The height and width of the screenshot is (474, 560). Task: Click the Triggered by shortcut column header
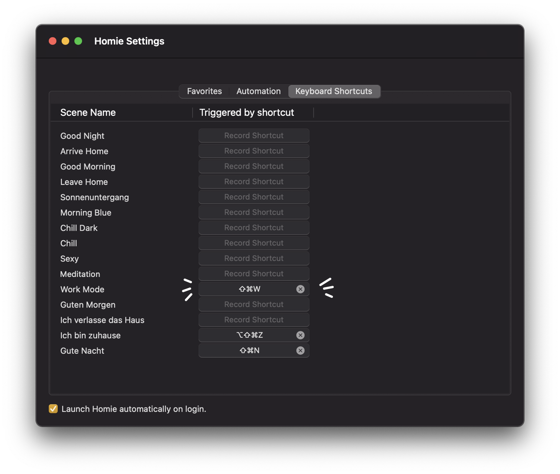pyautogui.click(x=247, y=113)
